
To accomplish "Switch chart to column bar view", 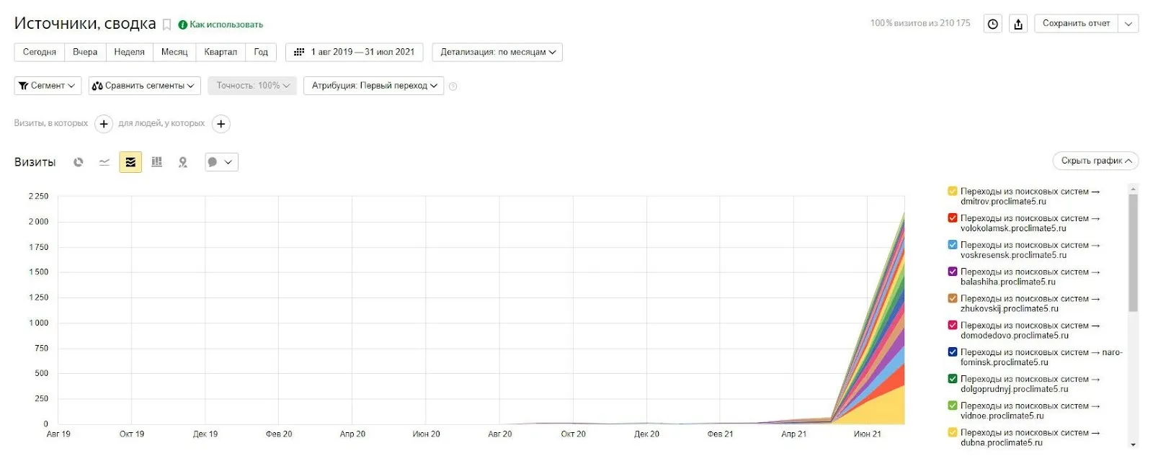I will [156, 162].
